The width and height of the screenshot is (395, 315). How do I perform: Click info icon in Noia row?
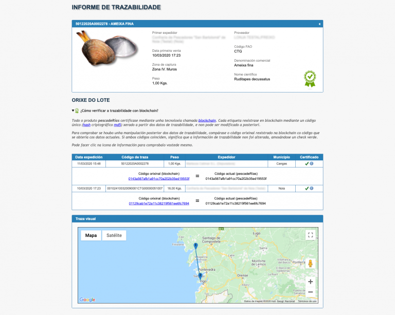click(x=311, y=188)
